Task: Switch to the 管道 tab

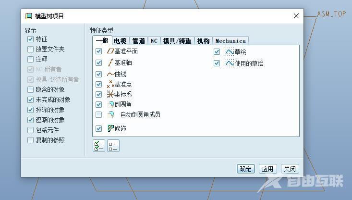Action: pyautogui.click(x=139, y=41)
